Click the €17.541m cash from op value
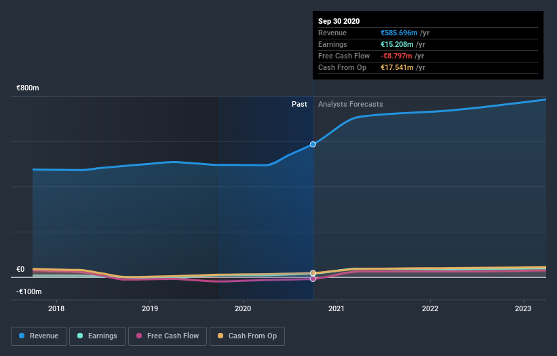The width and height of the screenshot is (557, 356). pyautogui.click(x=397, y=67)
